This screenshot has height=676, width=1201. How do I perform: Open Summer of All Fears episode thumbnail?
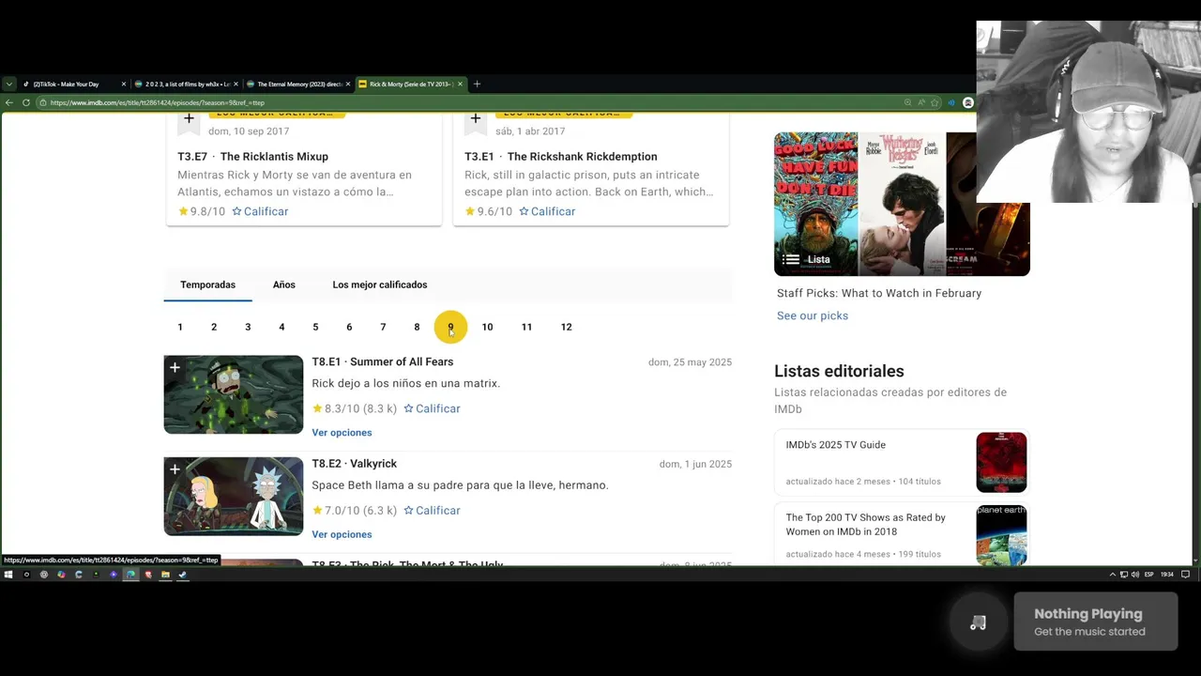(234, 394)
